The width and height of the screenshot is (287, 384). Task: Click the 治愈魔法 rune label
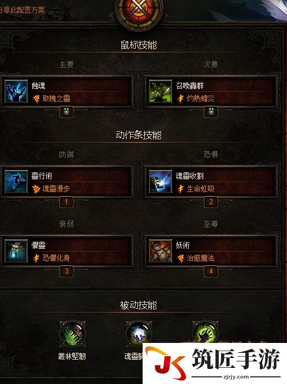point(200,259)
